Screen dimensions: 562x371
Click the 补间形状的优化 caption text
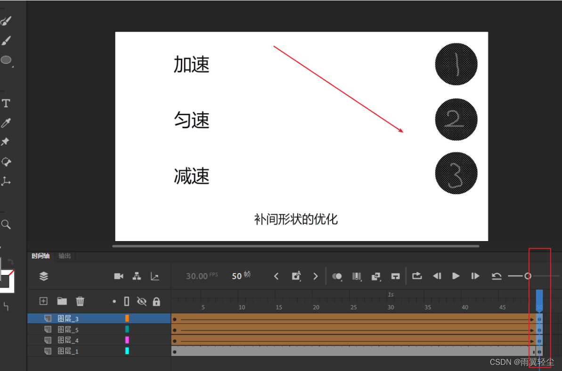(296, 219)
